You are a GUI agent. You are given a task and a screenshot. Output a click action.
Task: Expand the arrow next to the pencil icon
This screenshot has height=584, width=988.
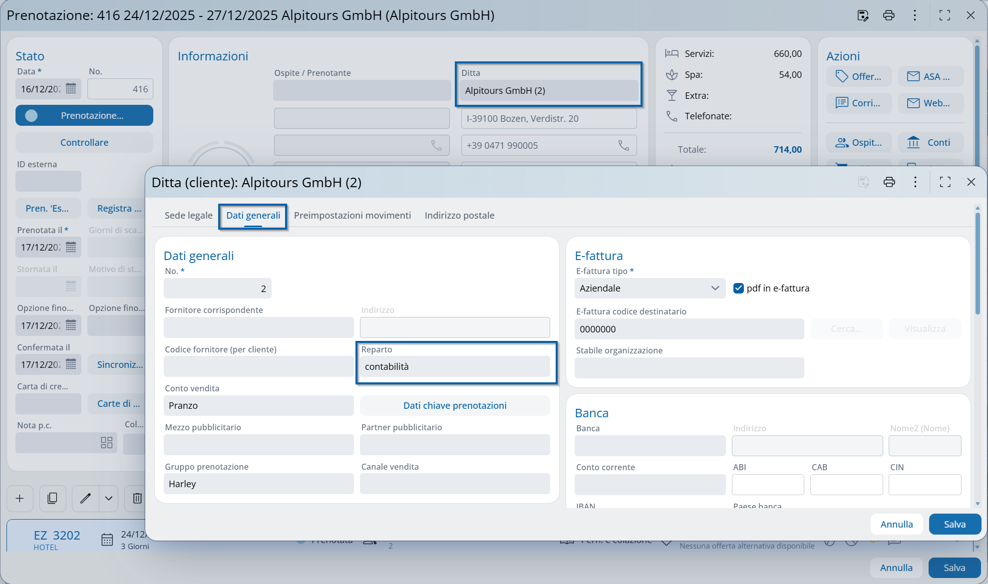[x=109, y=498]
